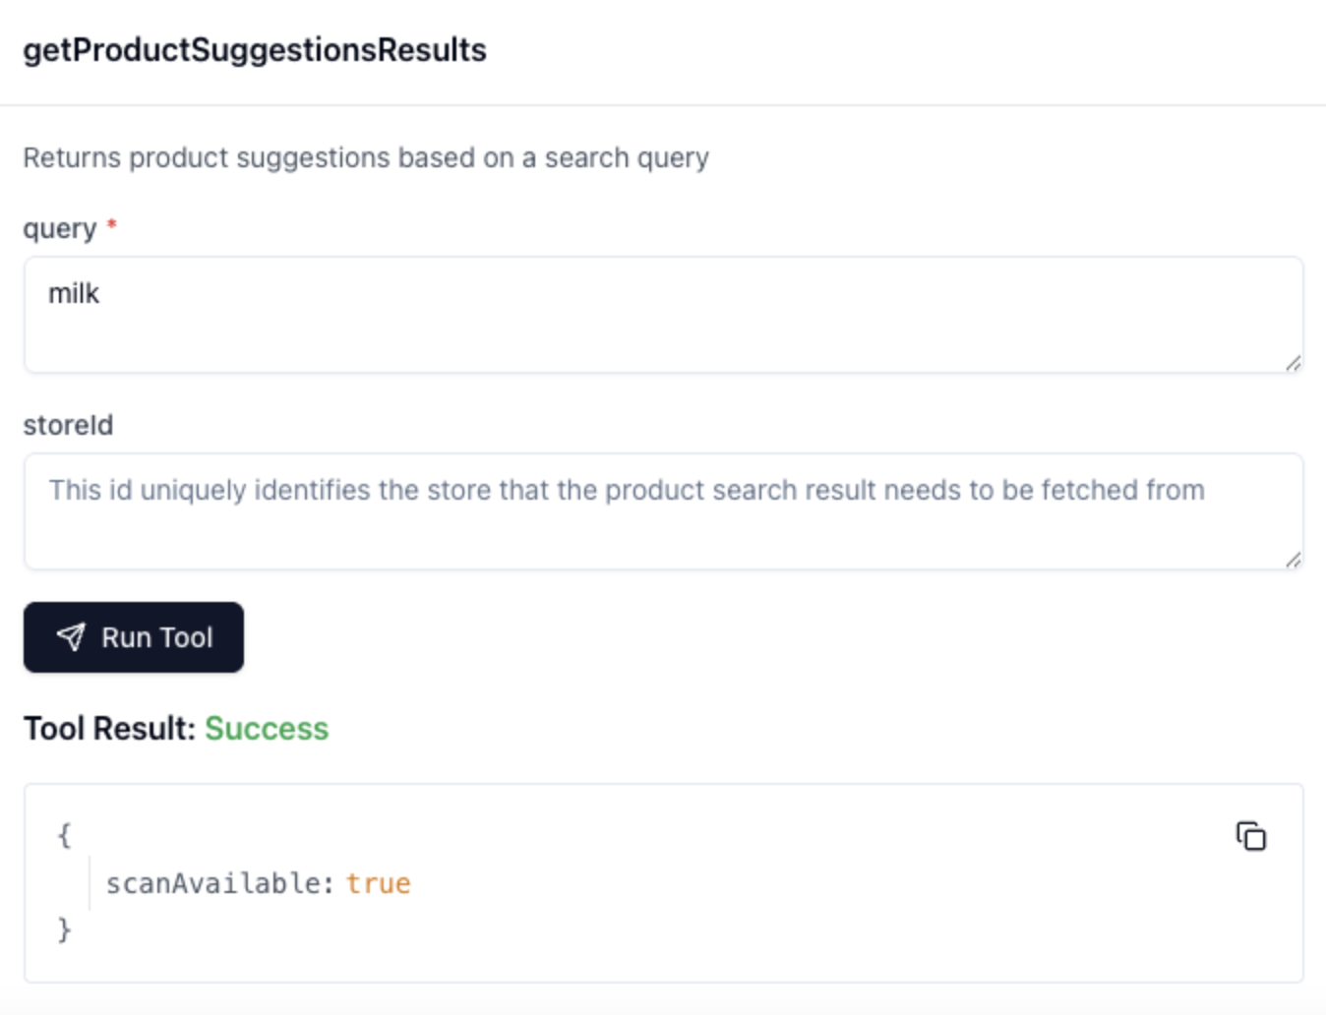This screenshot has width=1326, height=1015.
Task: Grab the query field resize handle
Action: click(x=1293, y=363)
